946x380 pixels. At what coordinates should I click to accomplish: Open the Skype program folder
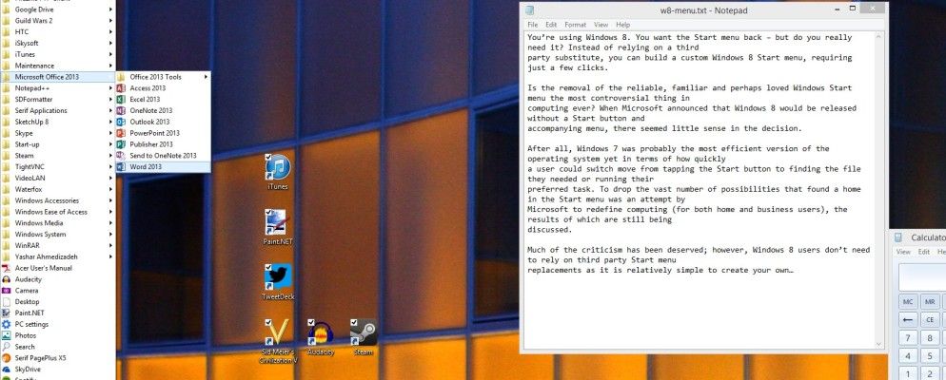[x=57, y=133]
